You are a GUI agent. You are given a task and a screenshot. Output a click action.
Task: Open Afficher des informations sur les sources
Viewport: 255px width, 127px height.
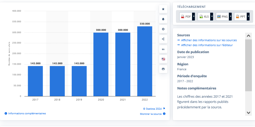(x=209, y=40)
